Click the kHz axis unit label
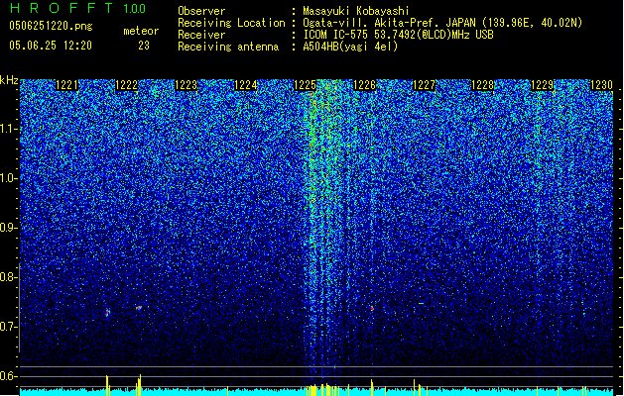This screenshot has width=624, height=396. 9,80
